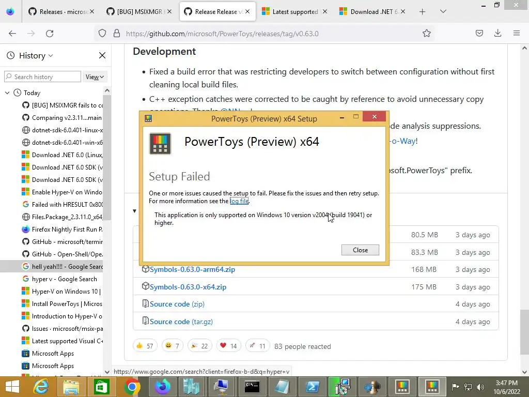Image resolution: width=529 pixels, height=397 pixels.
Task: Open Google Chrome from taskbar
Action: (x=132, y=387)
